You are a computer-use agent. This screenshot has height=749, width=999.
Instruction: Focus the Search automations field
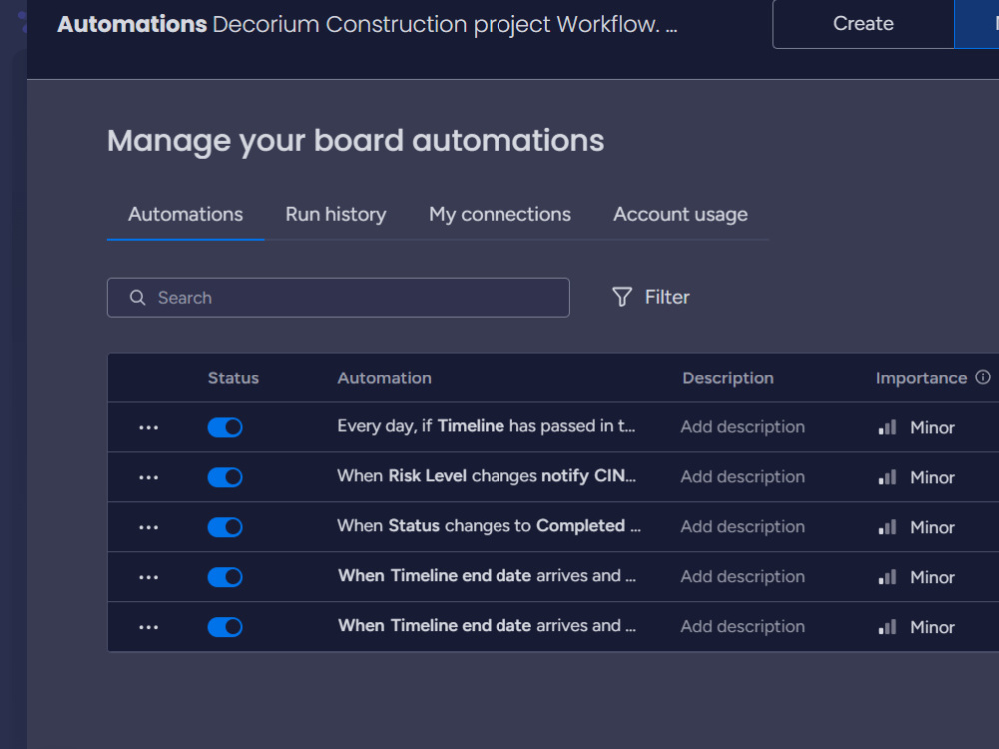pyautogui.click(x=339, y=297)
